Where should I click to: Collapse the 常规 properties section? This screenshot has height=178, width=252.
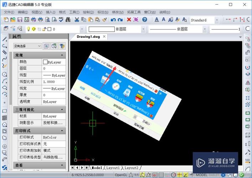pos(62,55)
